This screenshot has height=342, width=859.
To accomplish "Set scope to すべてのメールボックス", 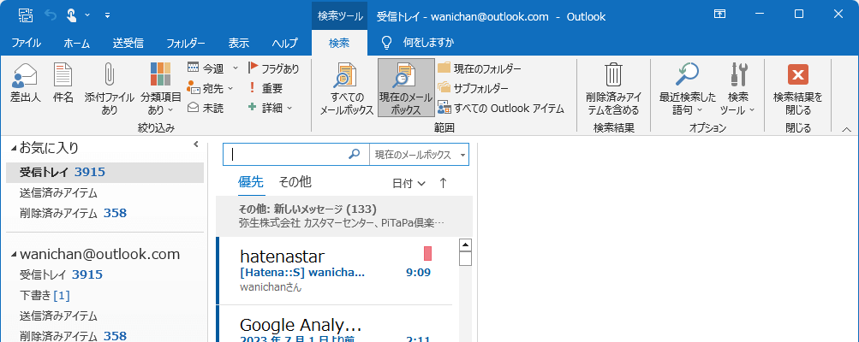I will point(346,89).
